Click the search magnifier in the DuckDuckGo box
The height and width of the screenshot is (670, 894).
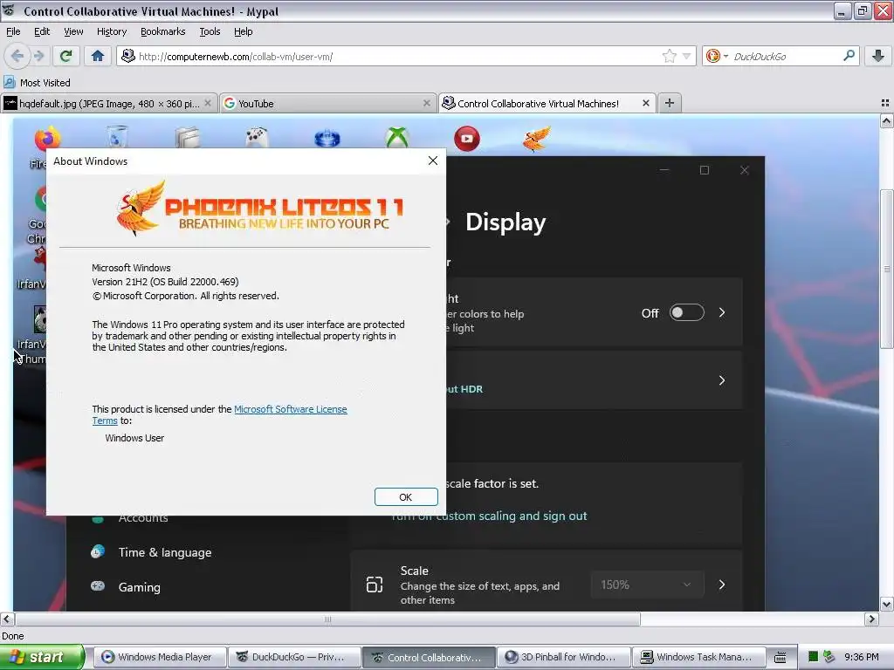click(849, 56)
